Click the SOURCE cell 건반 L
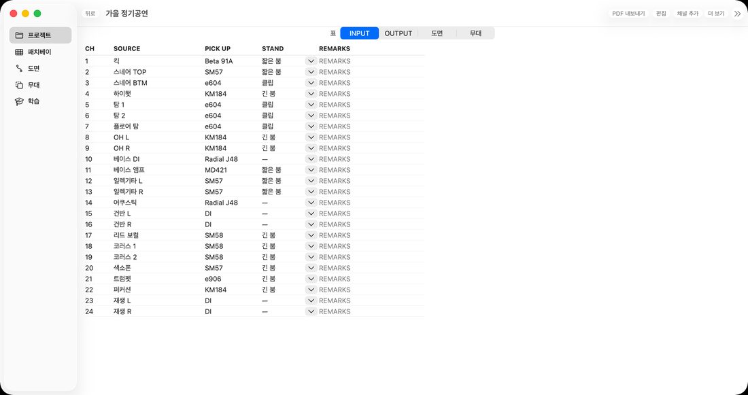 tap(122, 213)
